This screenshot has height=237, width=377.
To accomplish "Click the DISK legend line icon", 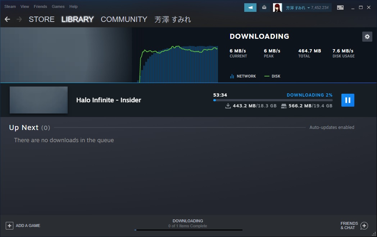I will [267, 76].
